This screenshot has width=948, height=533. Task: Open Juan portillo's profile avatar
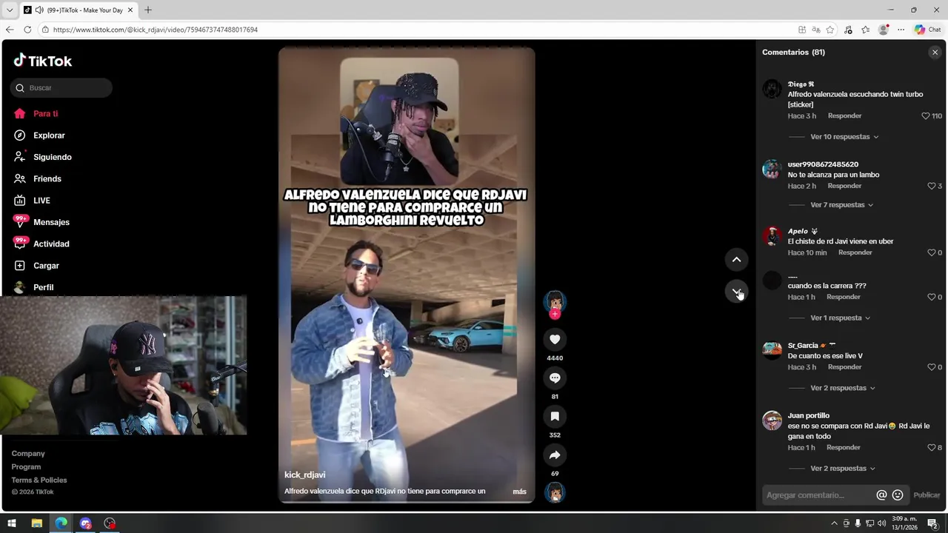tap(772, 420)
